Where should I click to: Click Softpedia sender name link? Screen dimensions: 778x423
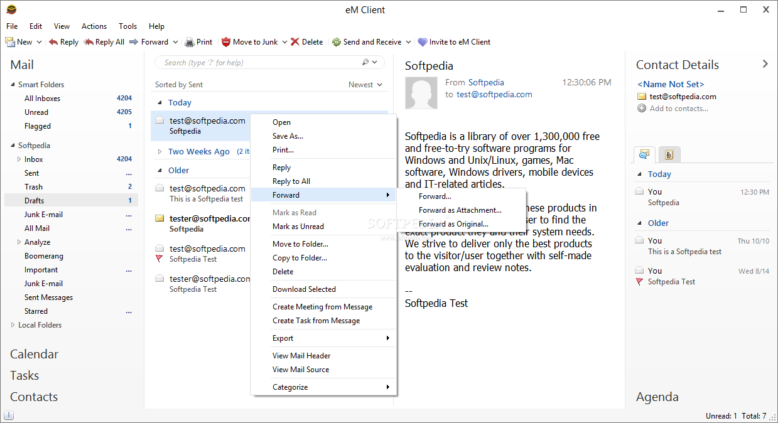(486, 82)
